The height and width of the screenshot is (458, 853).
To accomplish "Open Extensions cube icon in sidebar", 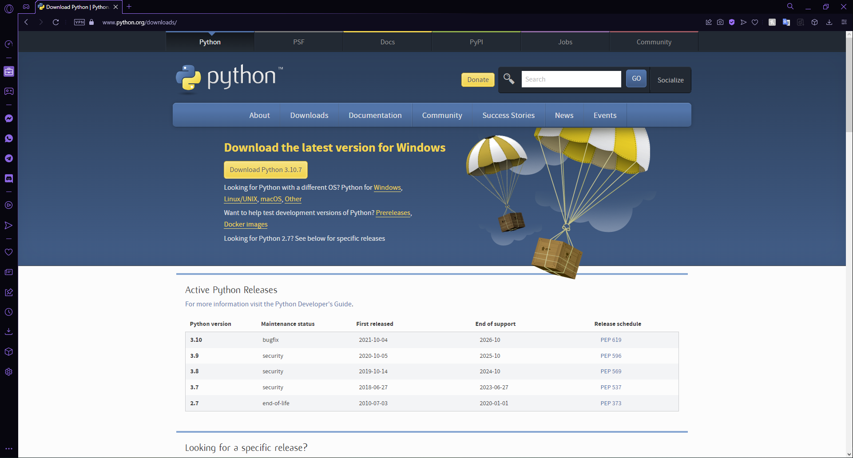I will [x=9, y=352].
